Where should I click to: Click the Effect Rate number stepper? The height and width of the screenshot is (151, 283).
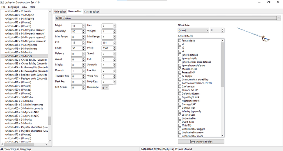tap(223, 30)
